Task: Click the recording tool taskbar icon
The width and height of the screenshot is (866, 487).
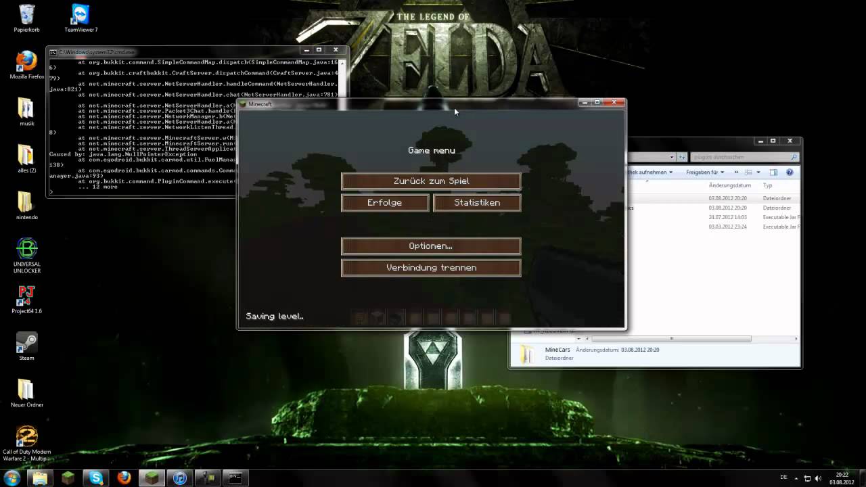Action: coord(208,478)
